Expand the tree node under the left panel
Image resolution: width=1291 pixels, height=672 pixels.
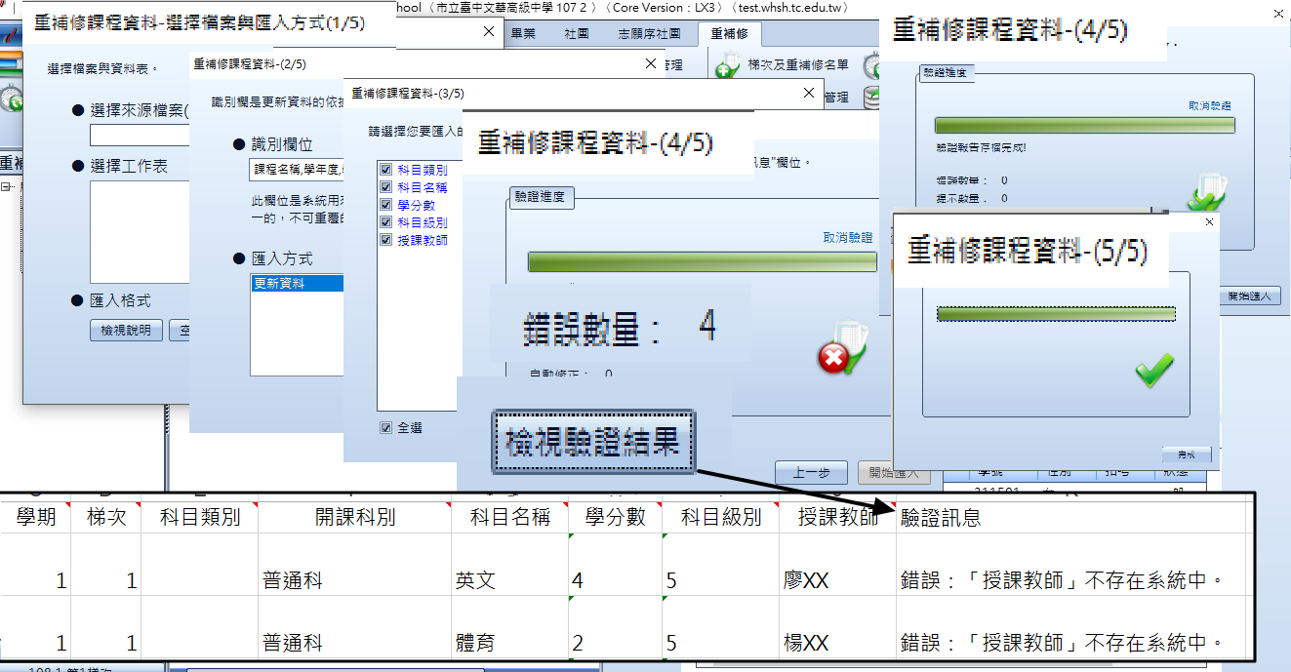click(x=5, y=186)
